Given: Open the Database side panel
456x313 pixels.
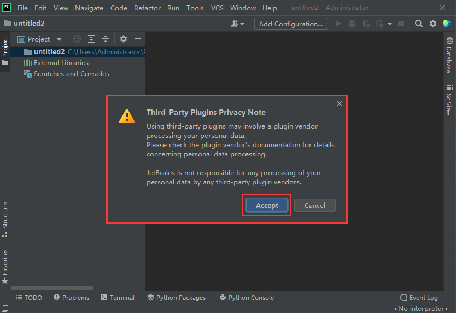Looking at the screenshot, I should pyautogui.click(x=449, y=55).
